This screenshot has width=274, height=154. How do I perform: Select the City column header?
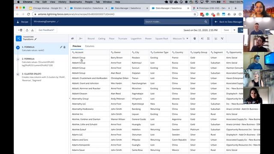tap(140, 52)
